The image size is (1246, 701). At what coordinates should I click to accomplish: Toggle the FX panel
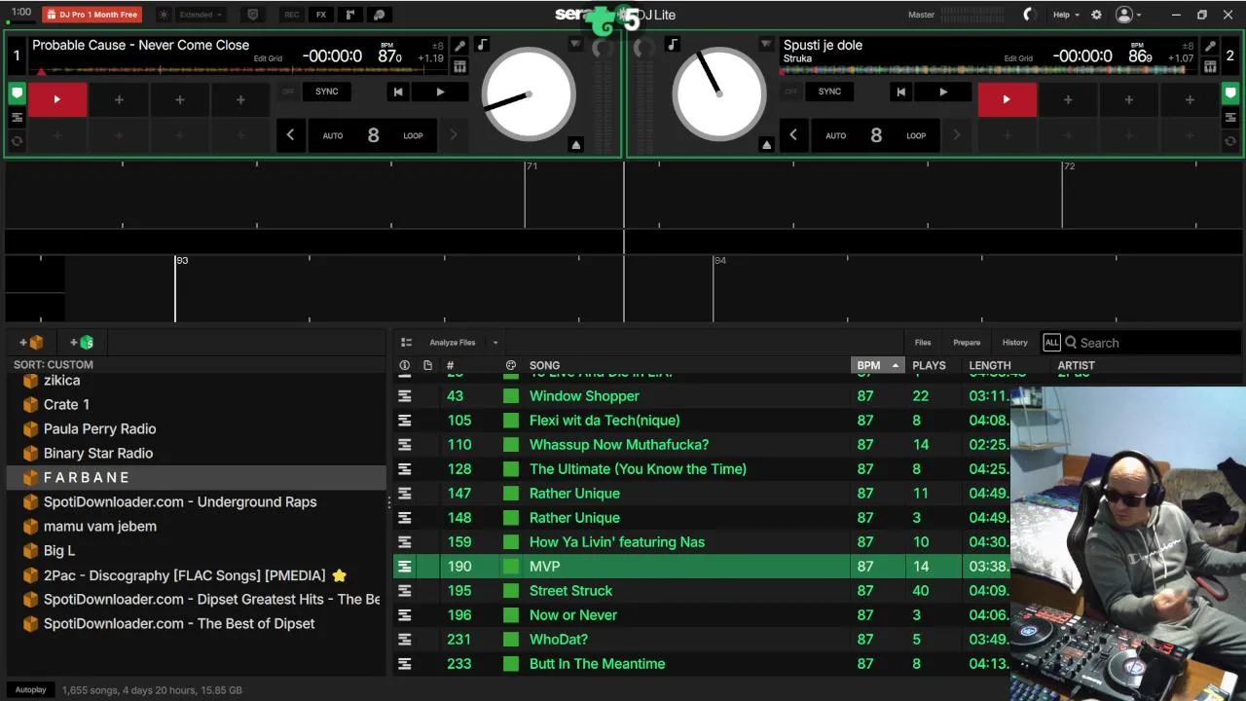coord(321,15)
